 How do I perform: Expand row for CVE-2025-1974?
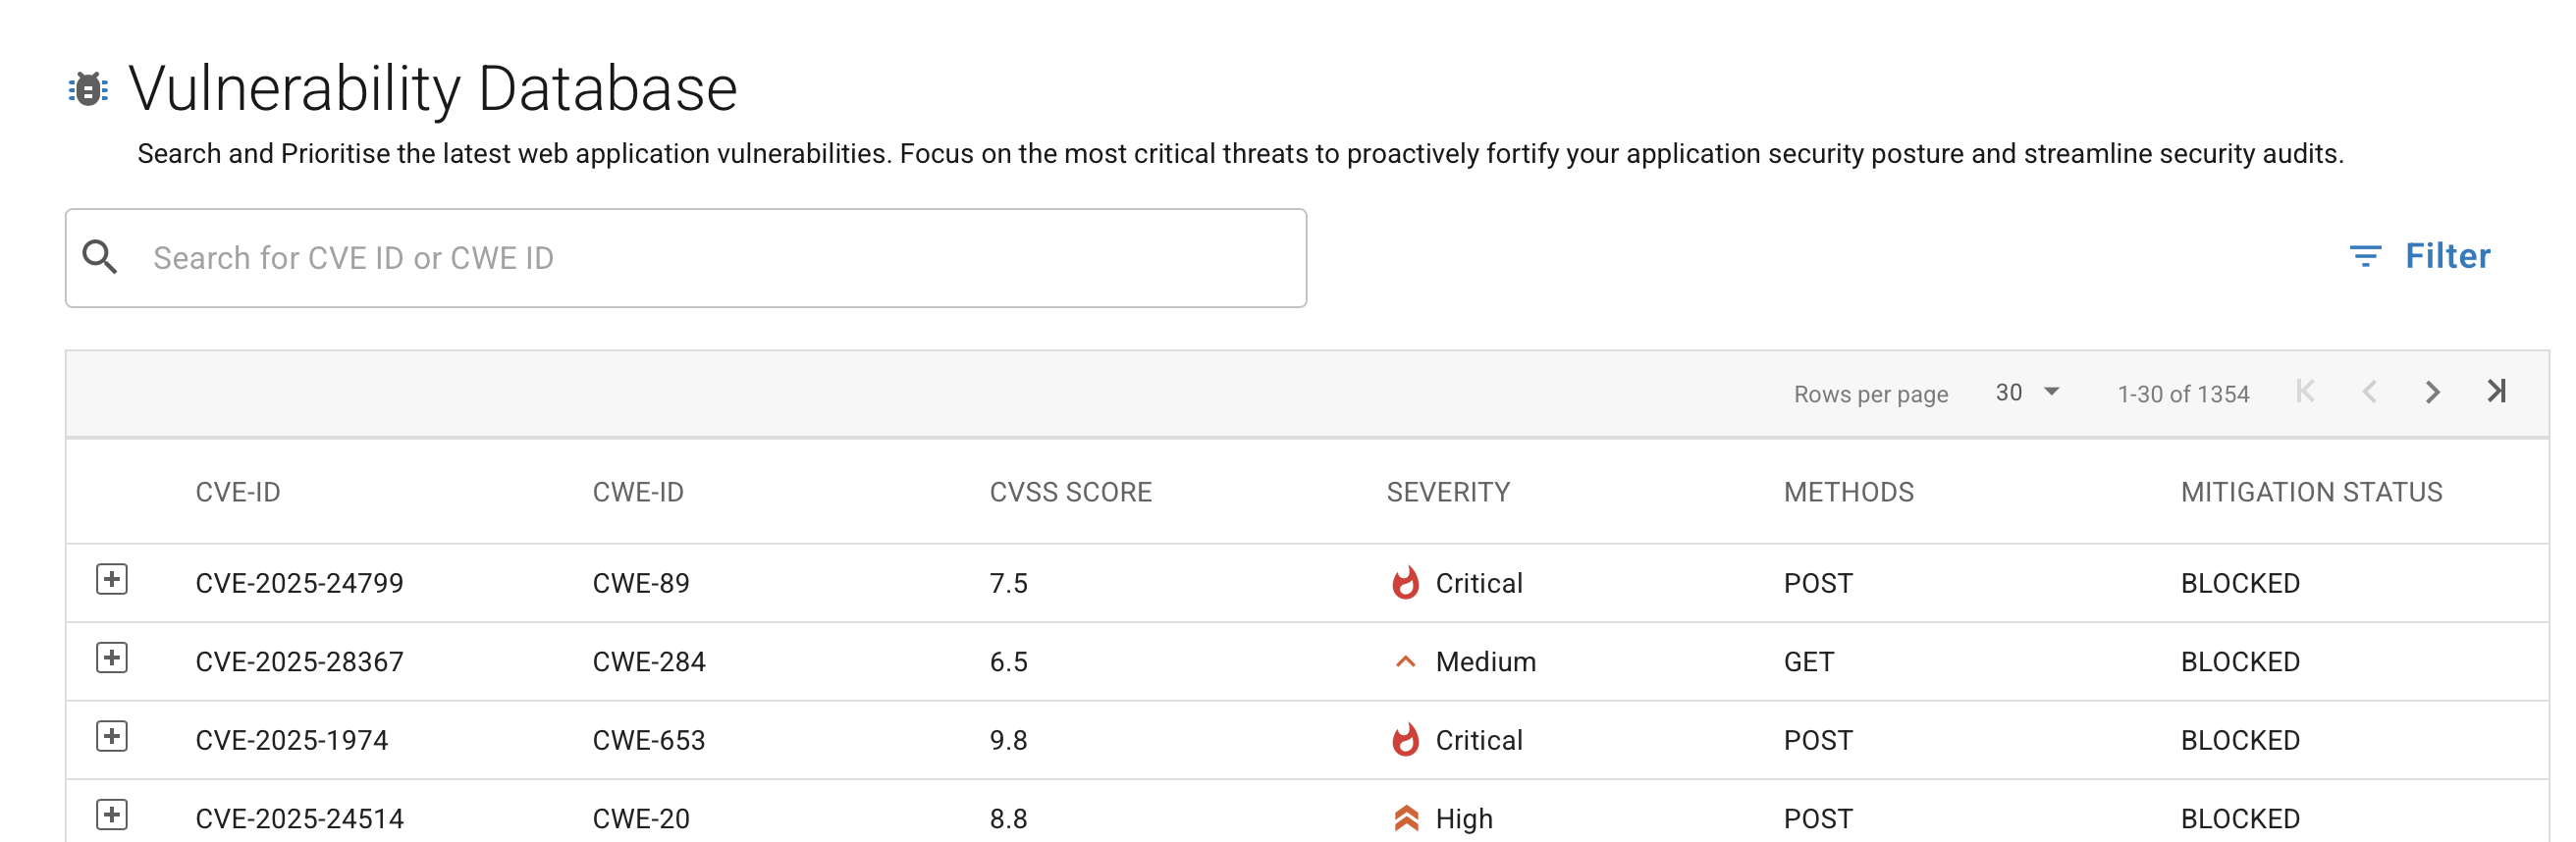click(112, 737)
